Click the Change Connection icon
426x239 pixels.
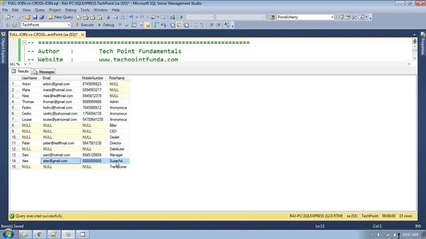click(x=15, y=25)
